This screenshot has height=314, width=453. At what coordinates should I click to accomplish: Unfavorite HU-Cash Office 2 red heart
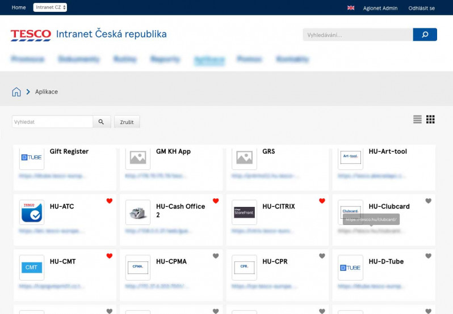tap(216, 201)
